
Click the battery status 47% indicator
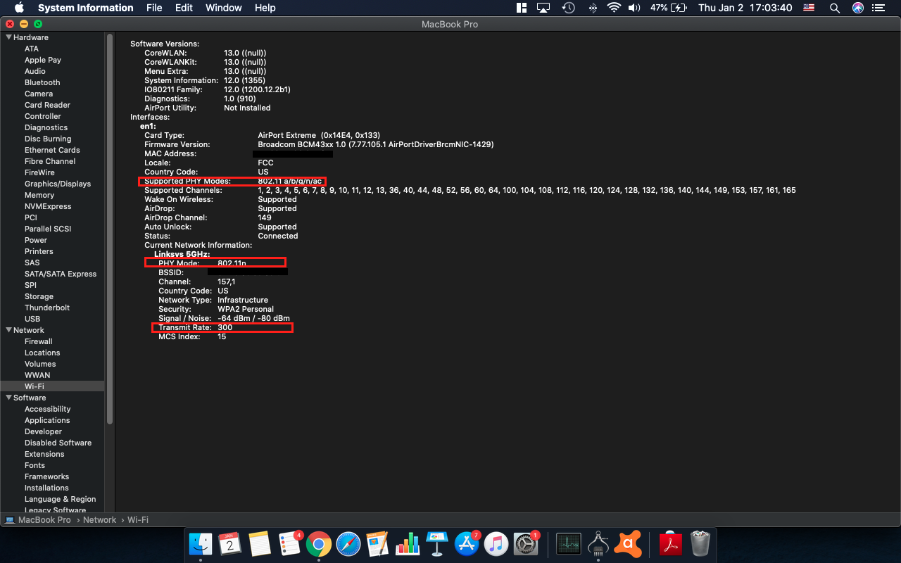[668, 8]
